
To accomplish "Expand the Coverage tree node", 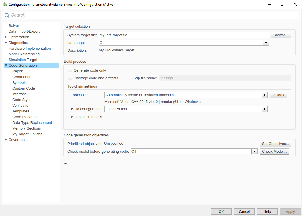I will coord(6,140).
